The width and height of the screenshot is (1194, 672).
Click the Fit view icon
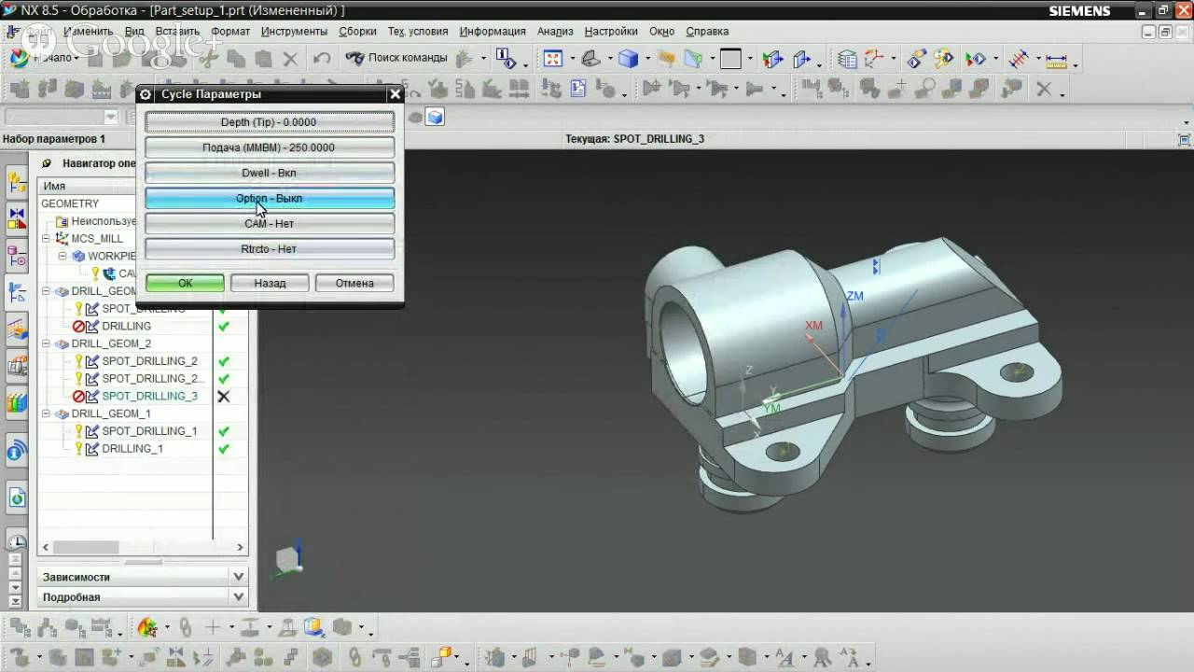coord(553,59)
